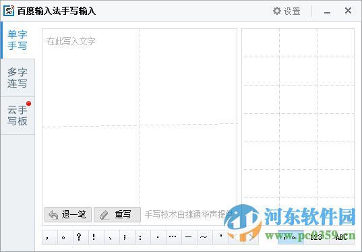Select the 123 numeric symbol set

pos(316,237)
